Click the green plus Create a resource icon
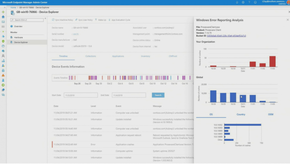Viewport: 290px width, 165px height. (3, 12)
